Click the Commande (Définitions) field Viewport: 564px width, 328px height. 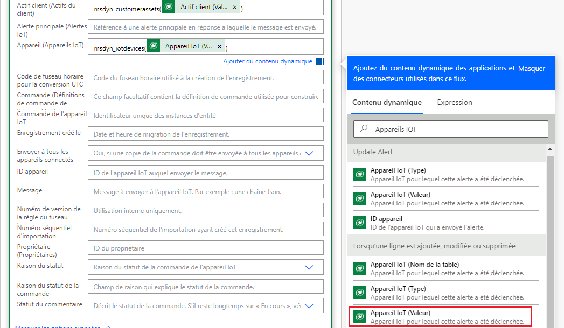[205, 97]
